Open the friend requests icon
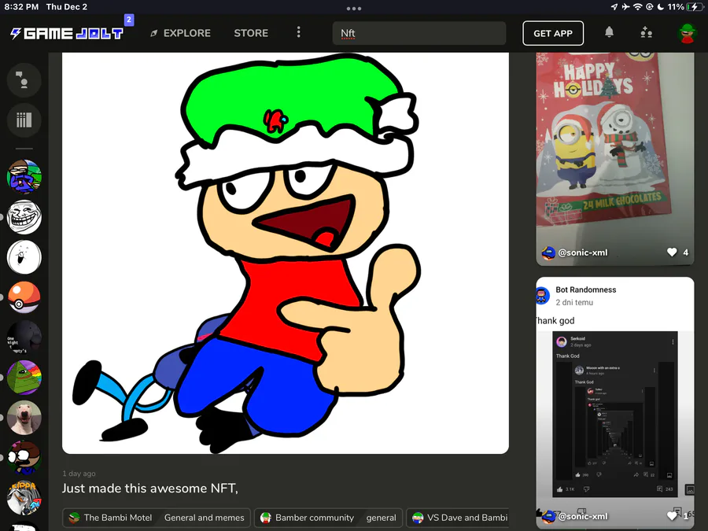 click(646, 32)
